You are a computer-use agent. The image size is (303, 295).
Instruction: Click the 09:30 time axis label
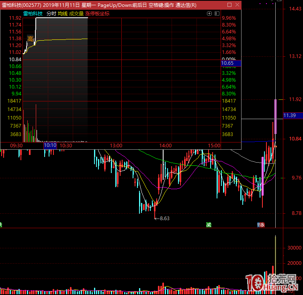16,146
